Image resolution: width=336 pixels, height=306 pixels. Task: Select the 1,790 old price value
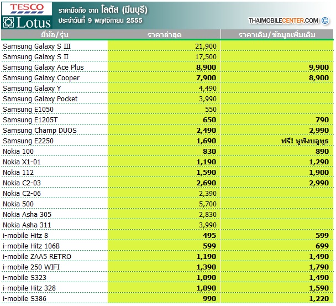pos(319,267)
